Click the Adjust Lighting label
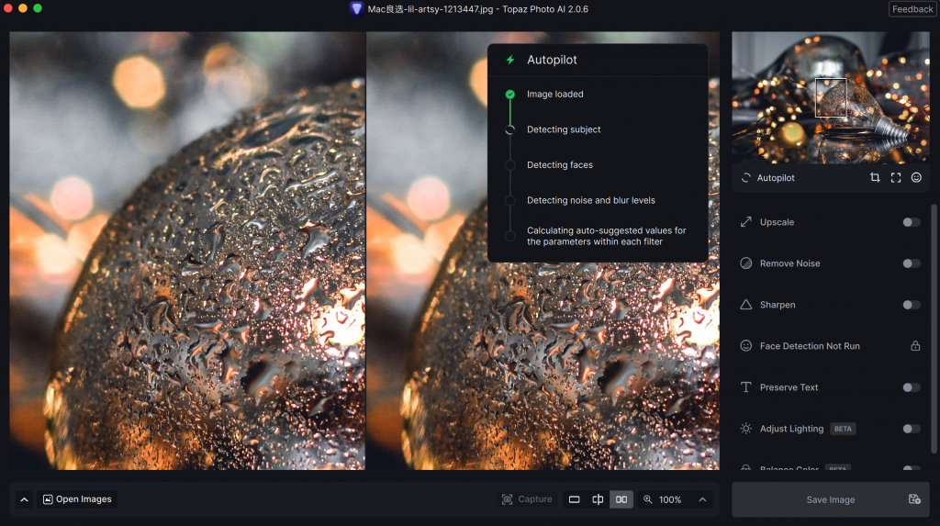Viewport: 940px width, 526px height. [x=791, y=429]
